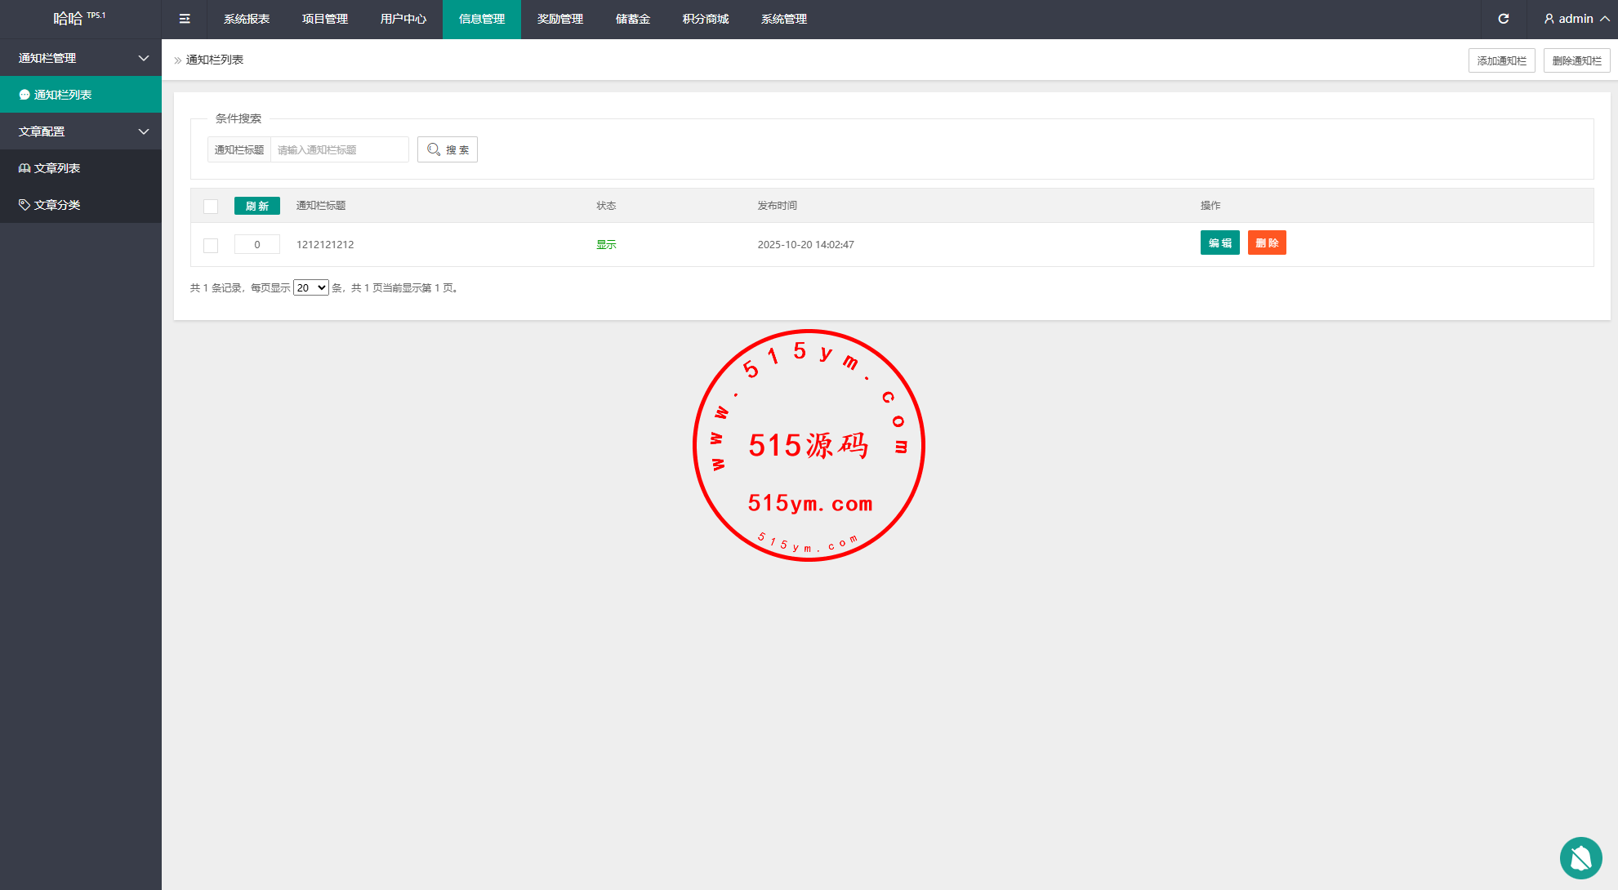1618x890 pixels.
Task: Check the select-all checkbox in table header
Action: coord(211,207)
